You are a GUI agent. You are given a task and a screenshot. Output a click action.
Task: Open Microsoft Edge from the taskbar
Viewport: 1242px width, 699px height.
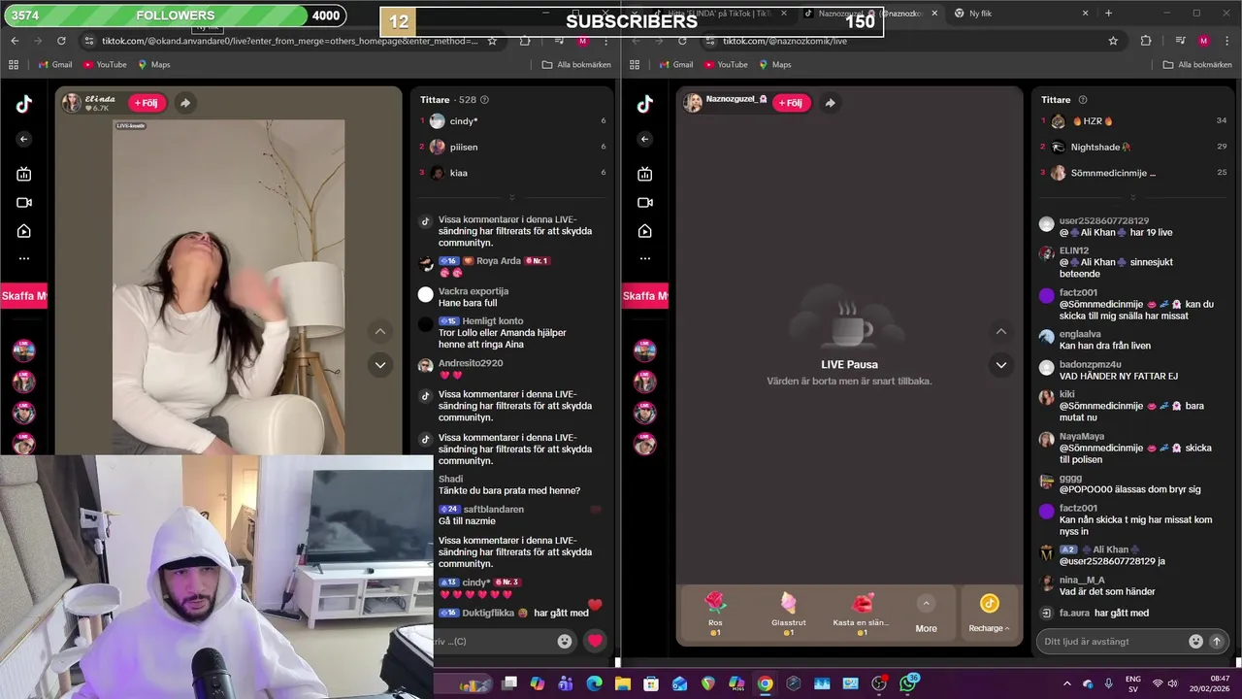point(594,683)
